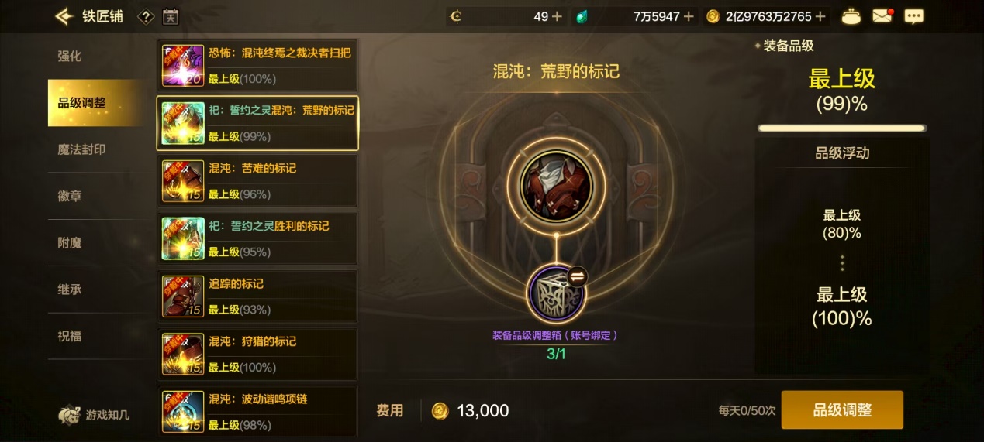
Task: Open the calendar icon next to help
Action: (171, 16)
